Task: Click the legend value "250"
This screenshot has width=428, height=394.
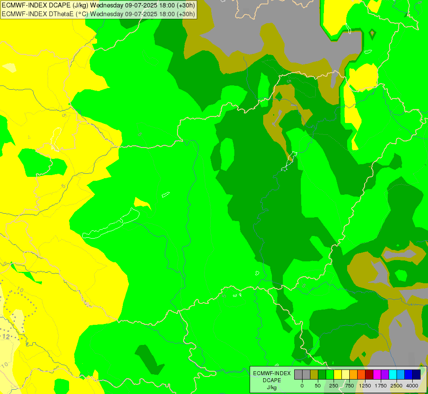Action: (334, 386)
